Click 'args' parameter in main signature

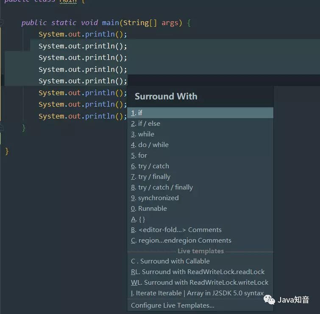pos(170,23)
